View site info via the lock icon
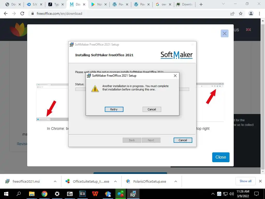This screenshot has width=265, height=199. [x=33, y=13]
